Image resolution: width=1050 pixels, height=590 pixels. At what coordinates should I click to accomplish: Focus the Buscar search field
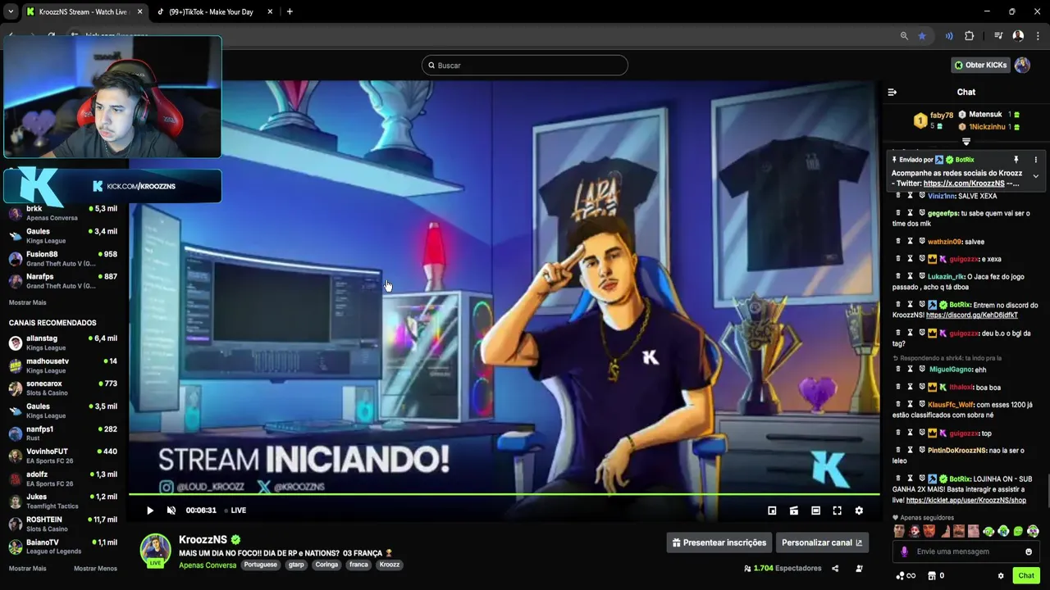pyautogui.click(x=525, y=66)
